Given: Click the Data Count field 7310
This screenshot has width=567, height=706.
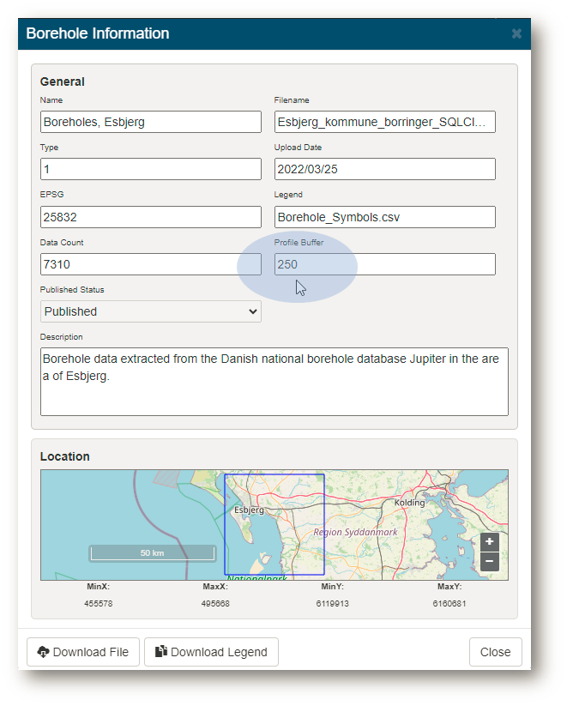Looking at the screenshot, I should [150, 264].
